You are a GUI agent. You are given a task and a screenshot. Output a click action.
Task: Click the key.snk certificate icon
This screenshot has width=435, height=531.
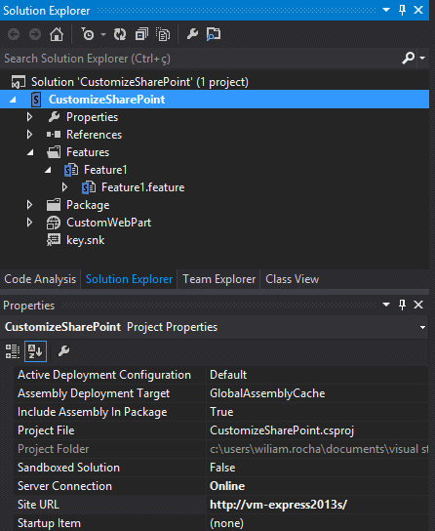pos(54,240)
